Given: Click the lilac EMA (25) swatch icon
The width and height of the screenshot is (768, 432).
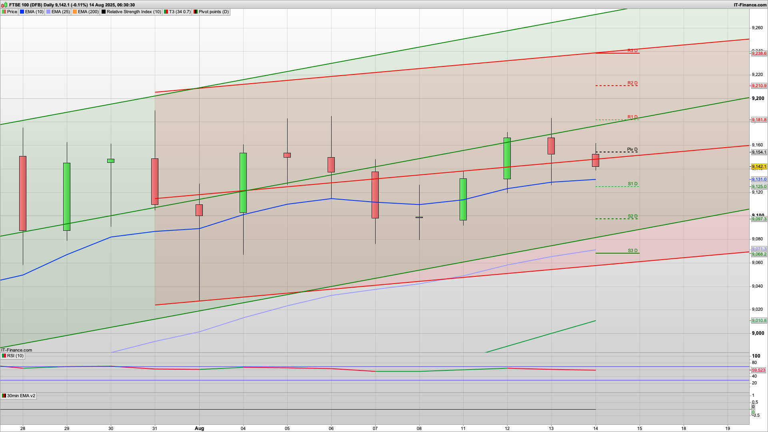Looking at the screenshot, I should pyautogui.click(x=48, y=12).
